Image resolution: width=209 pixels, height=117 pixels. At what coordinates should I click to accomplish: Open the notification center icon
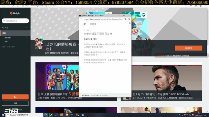205,115
